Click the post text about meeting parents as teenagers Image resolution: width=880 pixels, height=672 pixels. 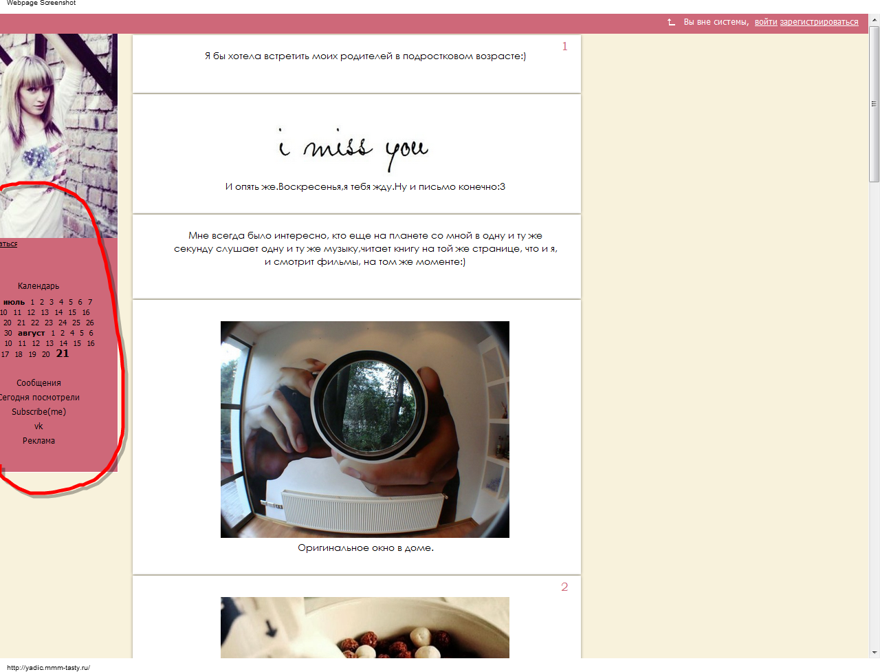coord(365,56)
